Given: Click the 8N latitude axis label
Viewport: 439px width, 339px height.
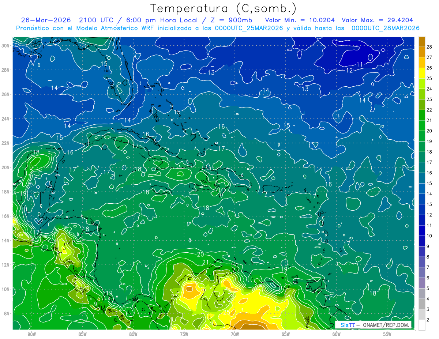Looking at the screenshot, I should tap(7, 313).
